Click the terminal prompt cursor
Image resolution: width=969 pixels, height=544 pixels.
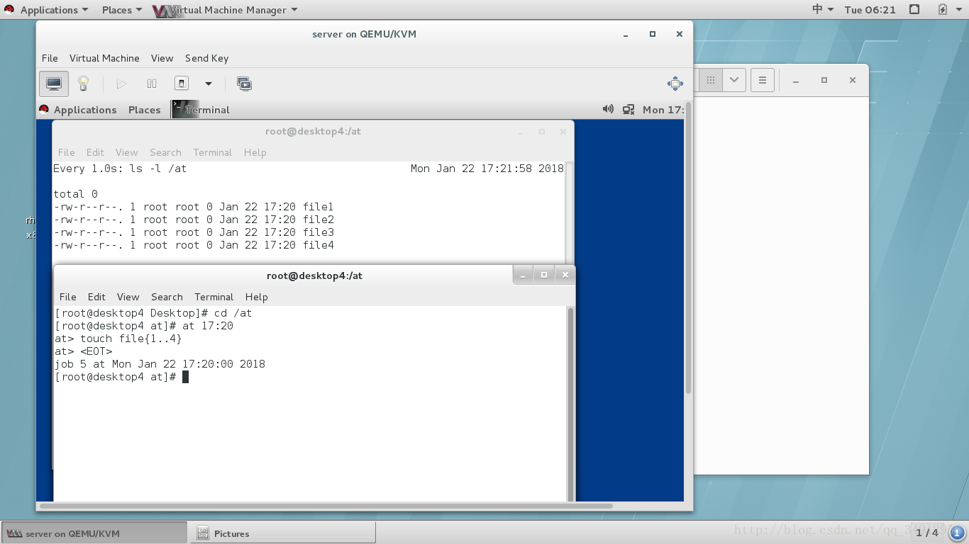click(x=185, y=377)
